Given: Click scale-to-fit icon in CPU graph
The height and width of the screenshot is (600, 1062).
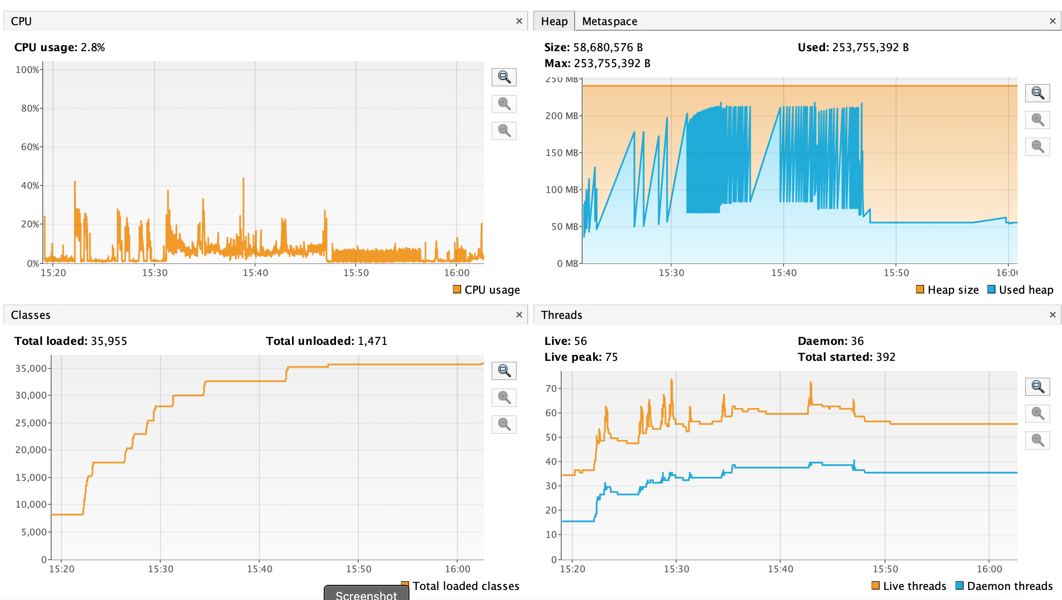Looking at the screenshot, I should pyautogui.click(x=504, y=77).
